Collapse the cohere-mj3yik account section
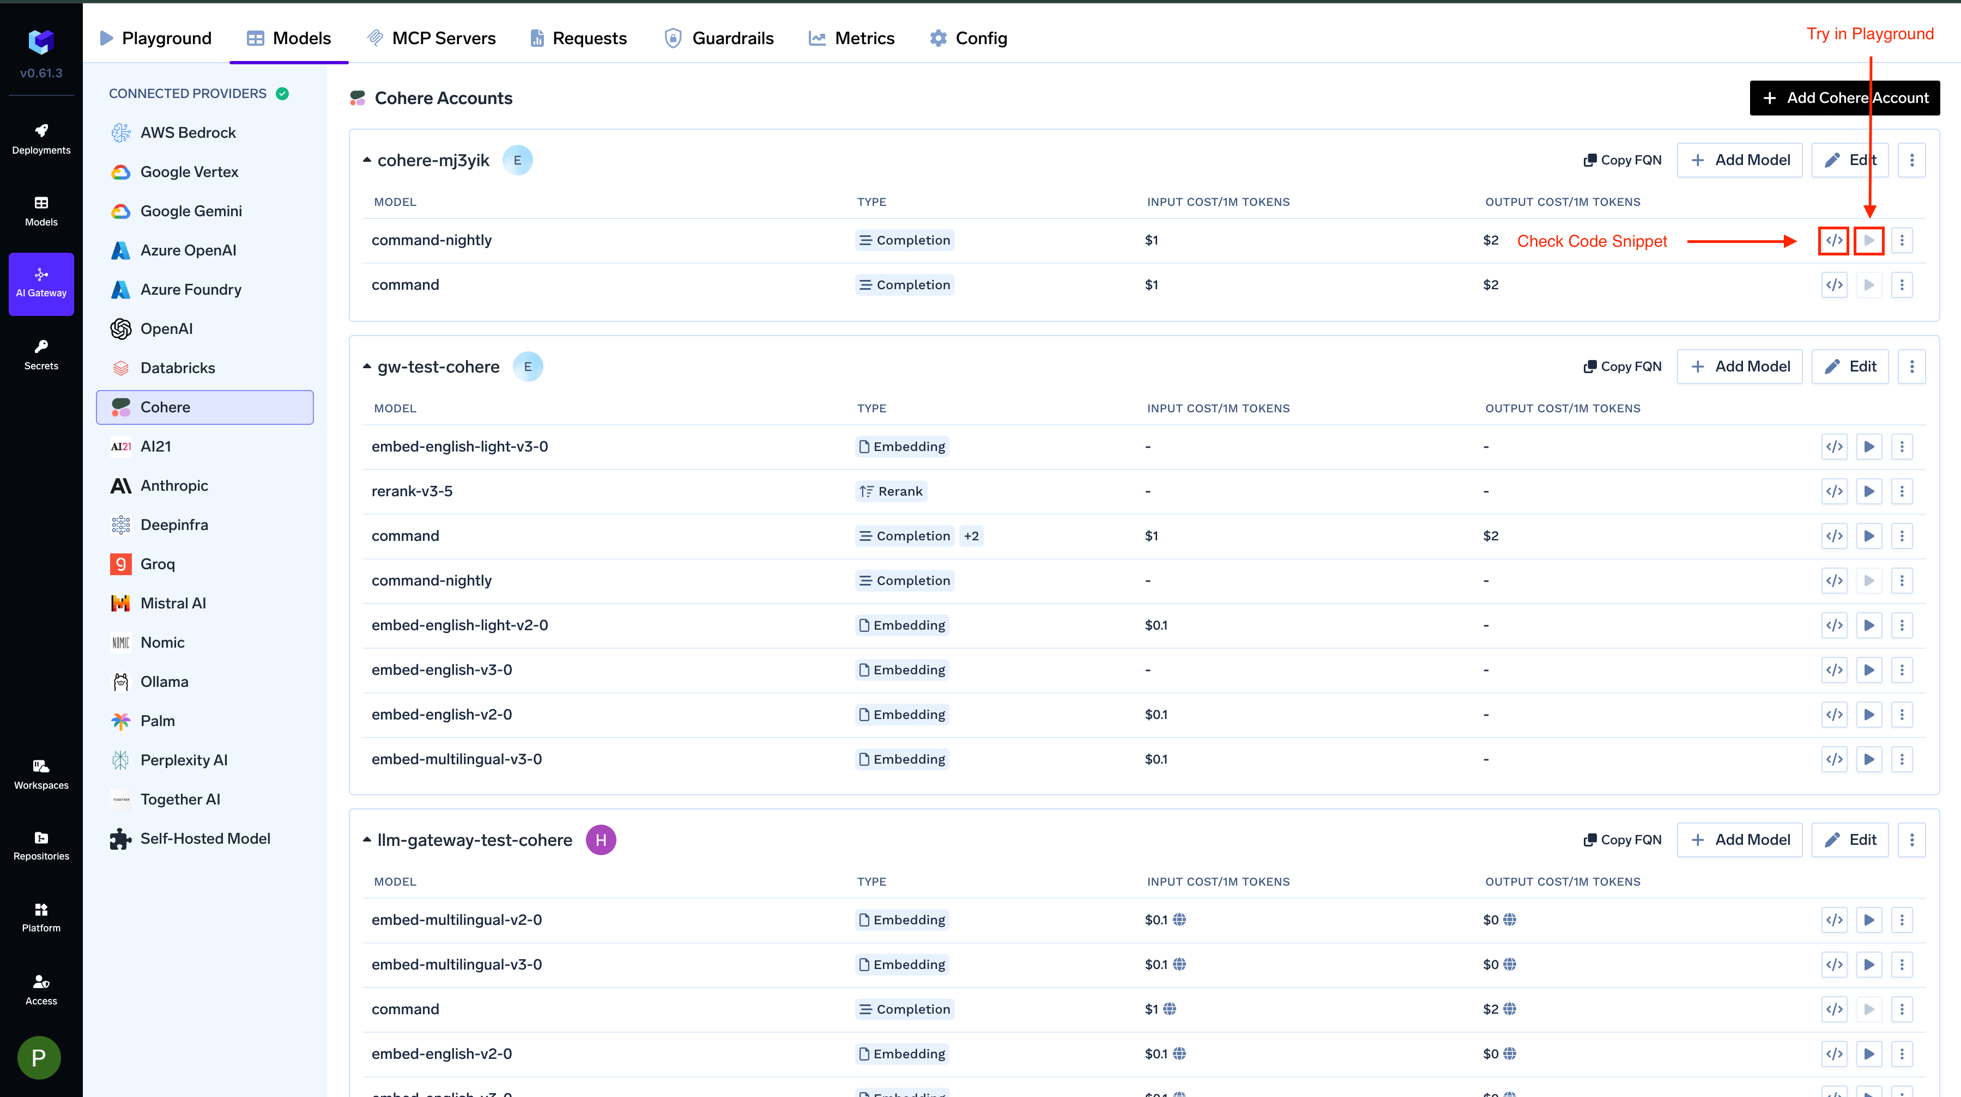 (x=367, y=161)
